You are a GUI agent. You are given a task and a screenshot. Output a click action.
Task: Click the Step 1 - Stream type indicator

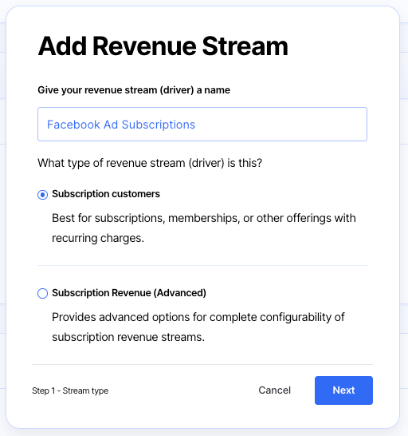point(70,390)
